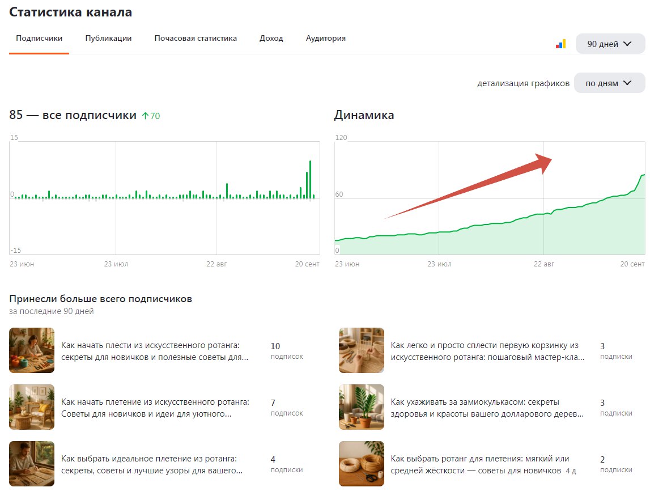Click the colored bar chart icon
Image resolution: width=650 pixels, height=500 pixels.
pos(560,44)
